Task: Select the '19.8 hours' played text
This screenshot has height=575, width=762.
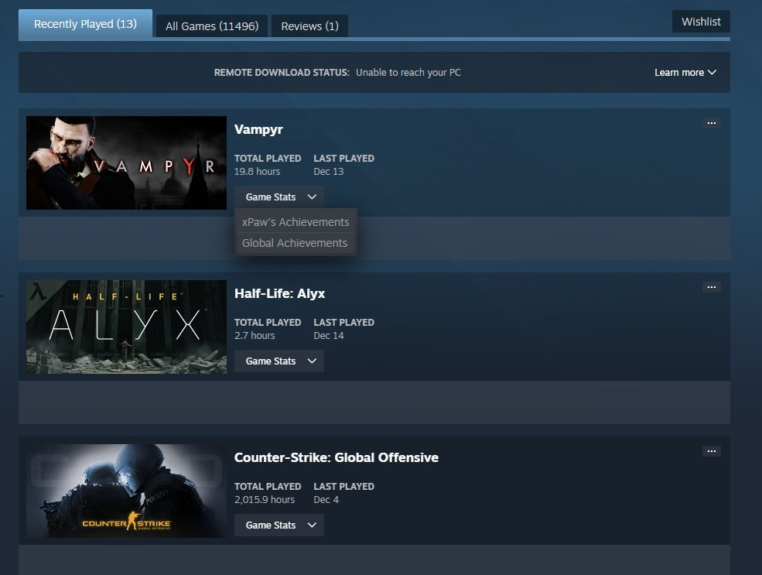Action: click(257, 172)
